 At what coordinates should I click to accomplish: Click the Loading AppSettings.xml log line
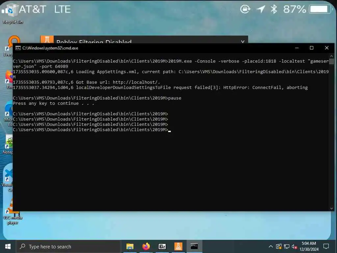(171, 74)
